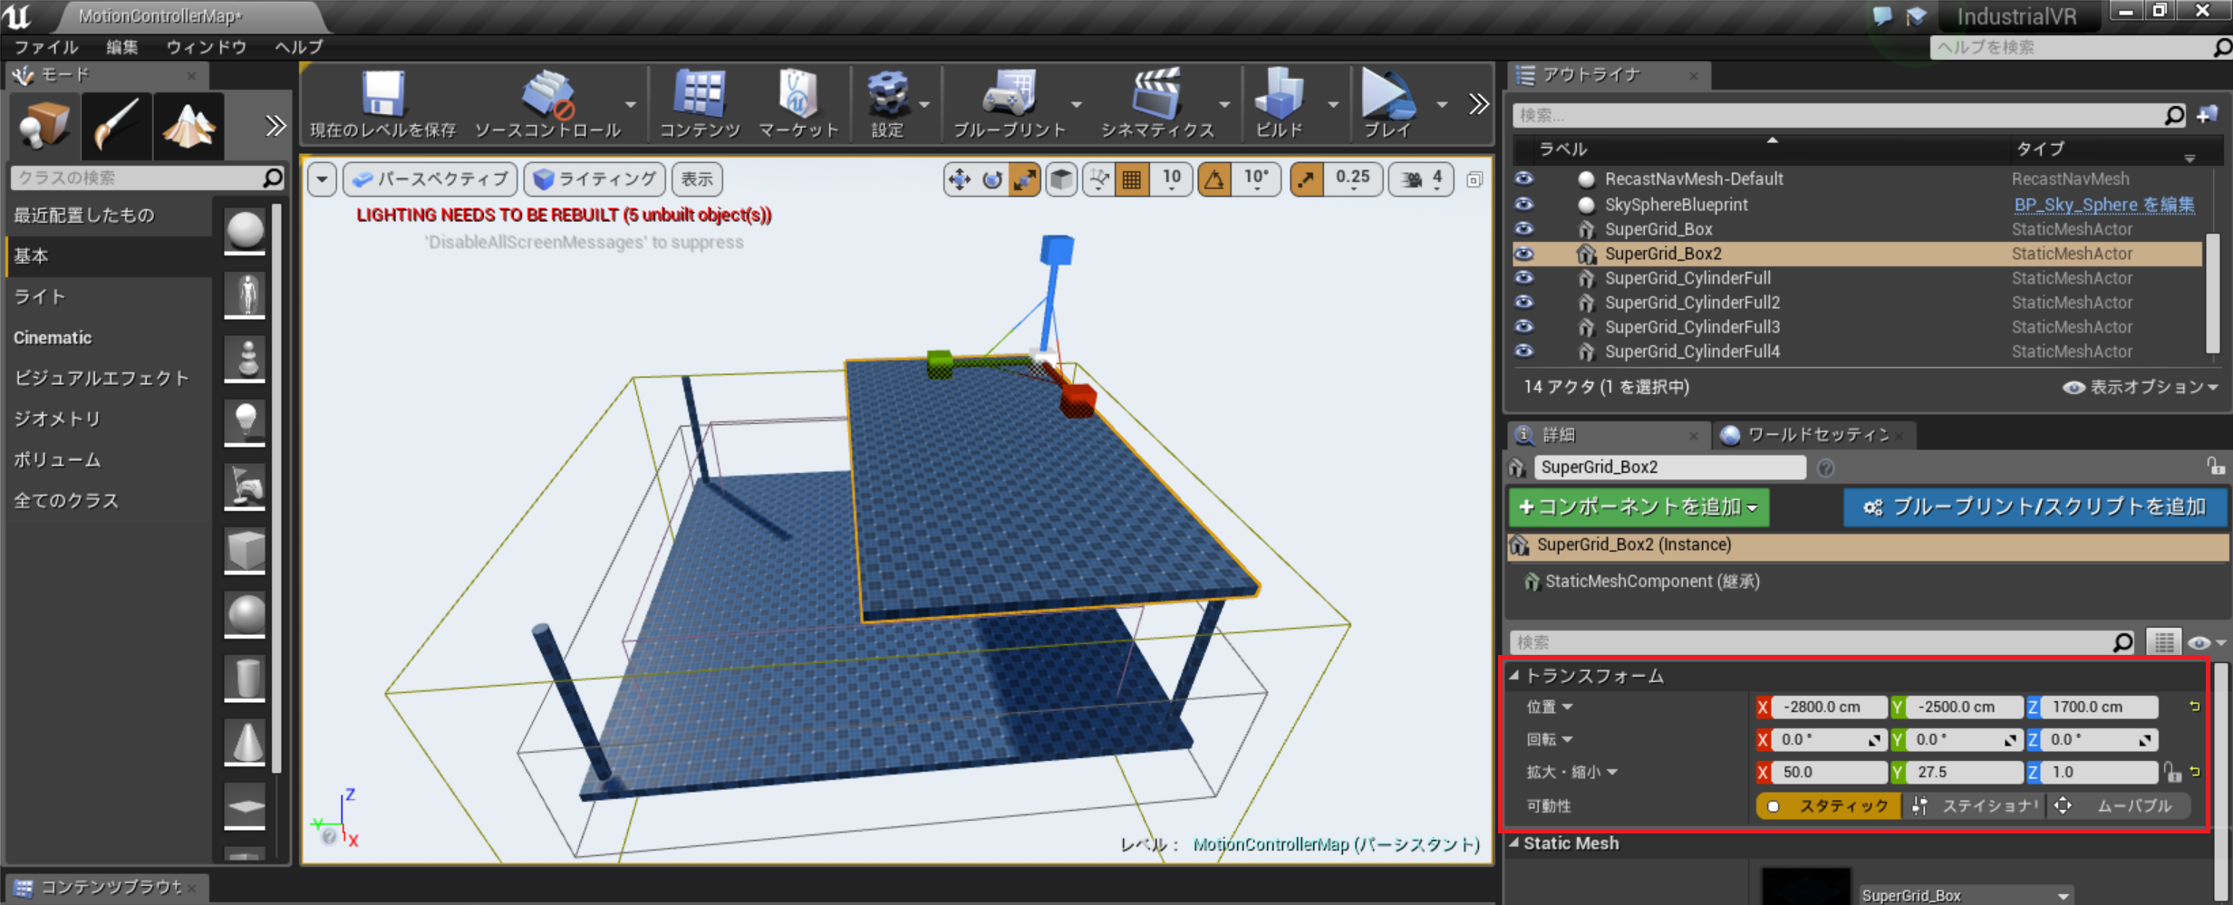Viewport: 2233px width, 905px height.
Task: Toggle rotation snapping on or off
Action: point(1214,179)
